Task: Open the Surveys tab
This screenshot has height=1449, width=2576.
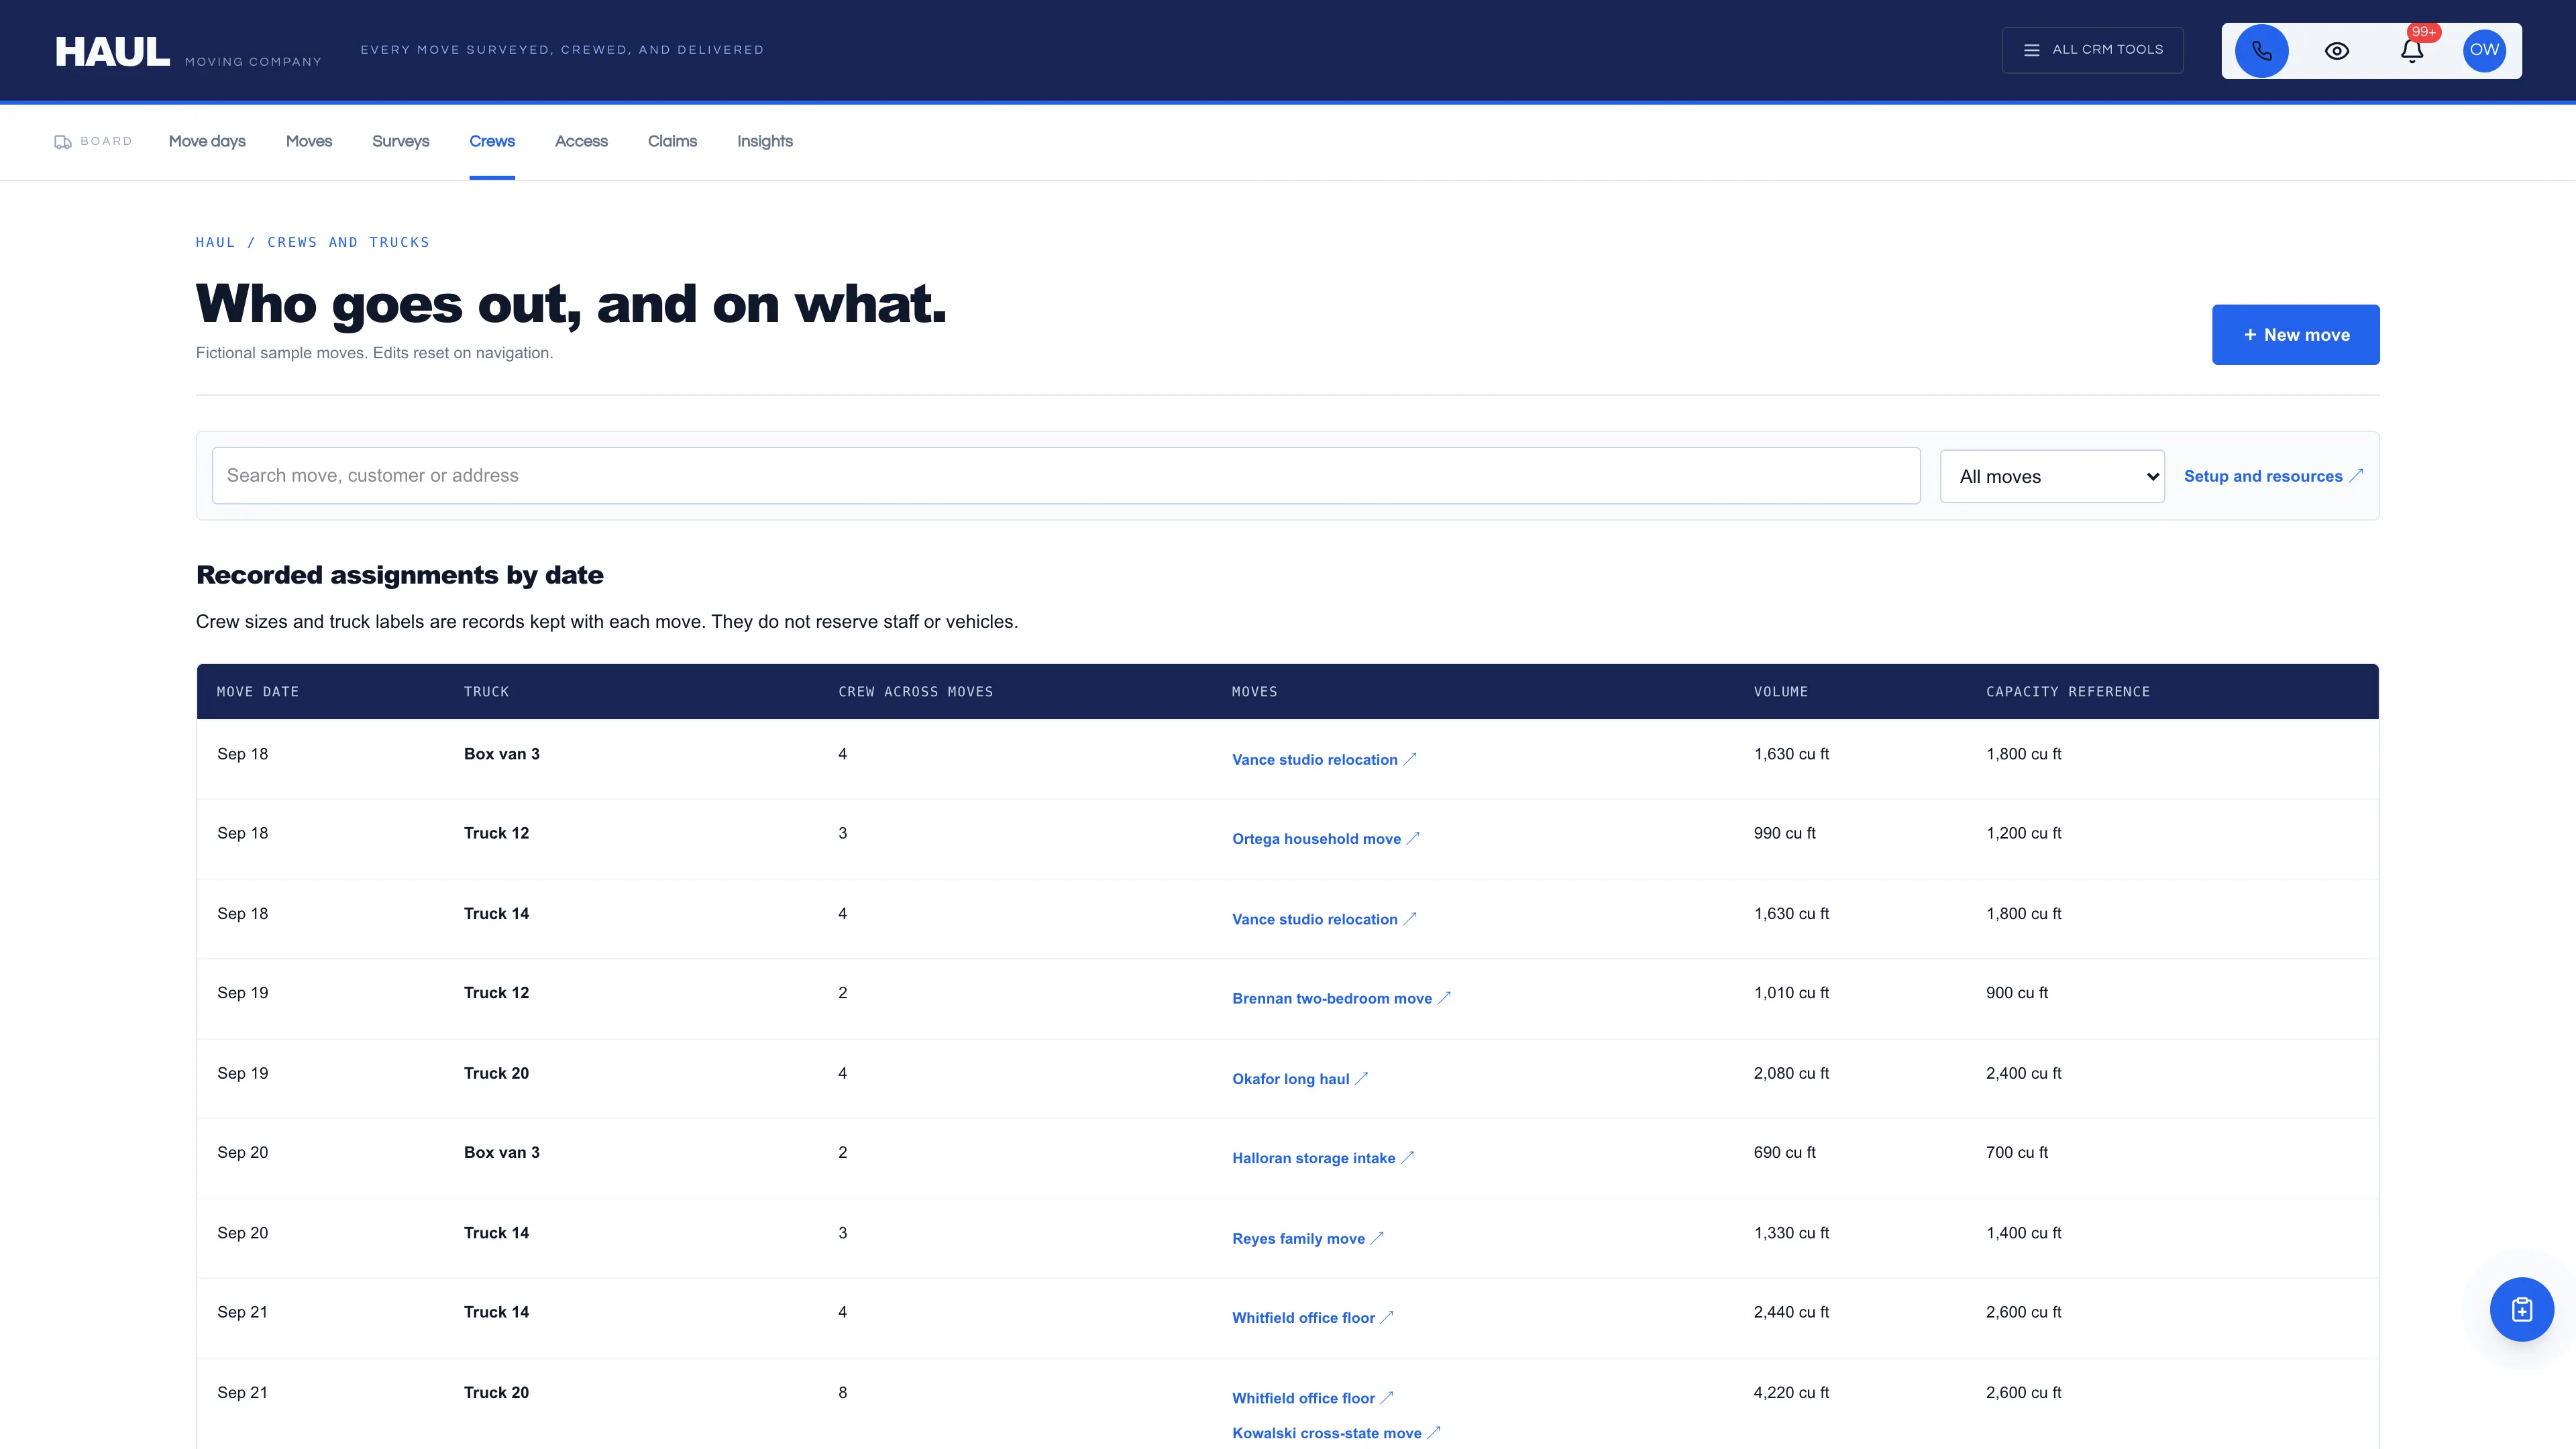Action: [400, 141]
